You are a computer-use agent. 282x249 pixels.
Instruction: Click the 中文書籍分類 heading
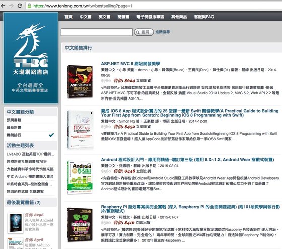point(20,112)
